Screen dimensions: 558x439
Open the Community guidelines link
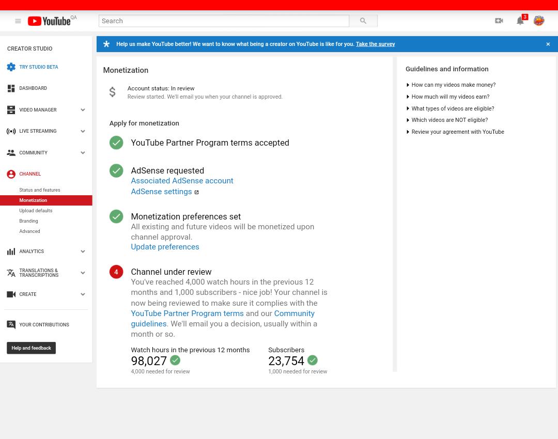[294, 313]
